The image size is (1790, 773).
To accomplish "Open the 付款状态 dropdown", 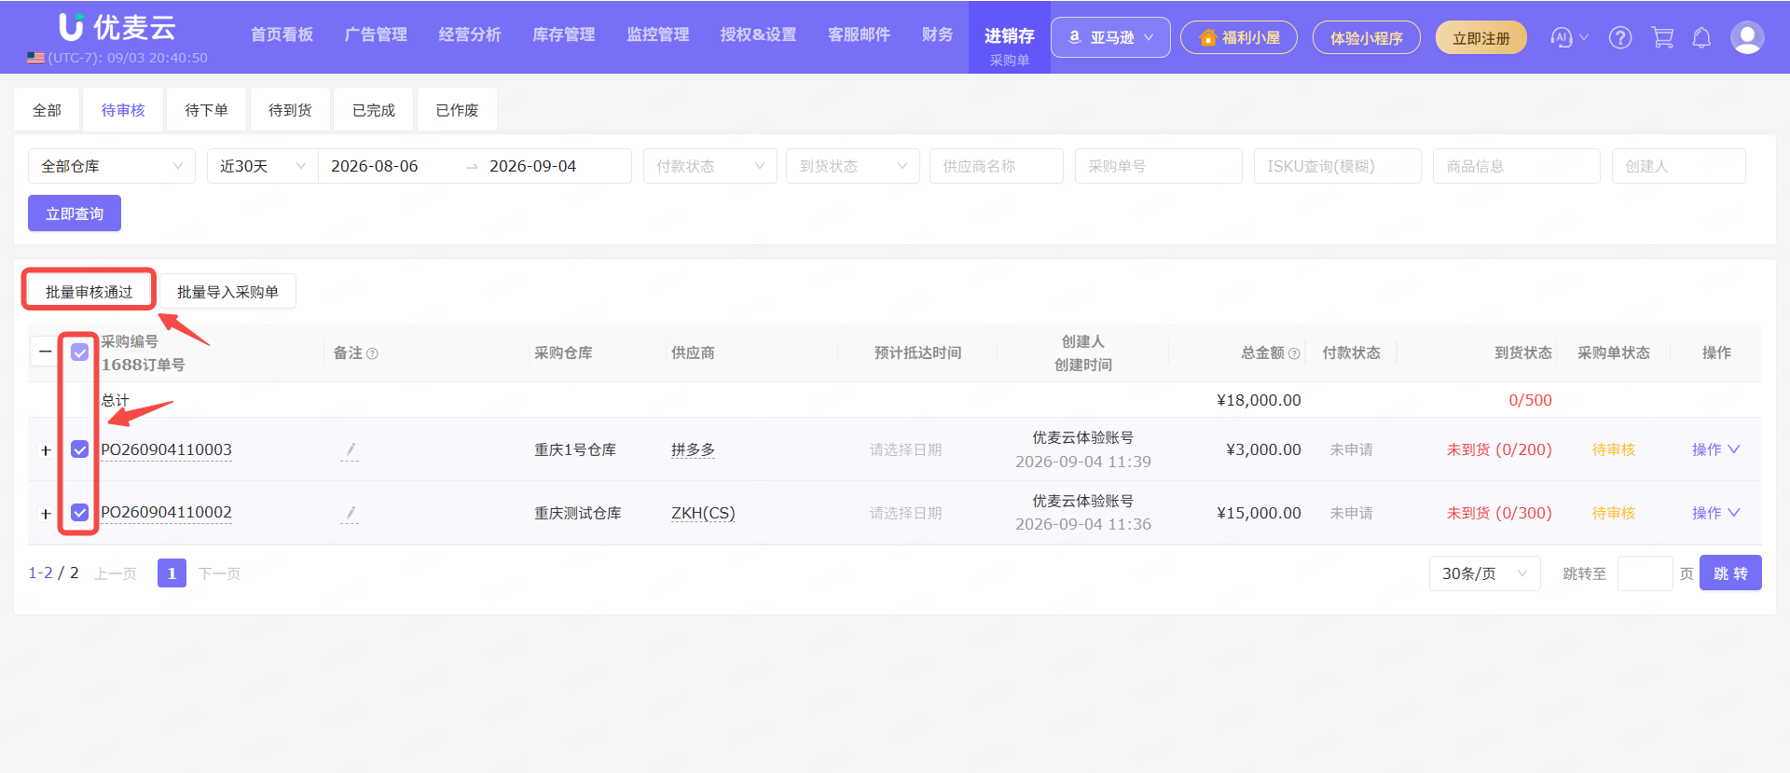I will (x=710, y=166).
